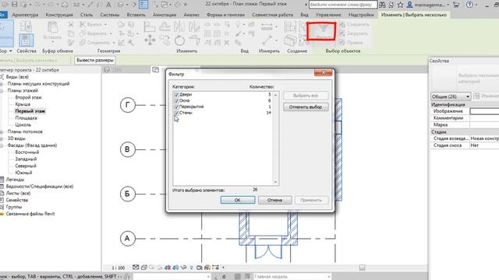The image size is (499, 280).
Task: Open the Системы ribbon tab
Action: point(109,15)
